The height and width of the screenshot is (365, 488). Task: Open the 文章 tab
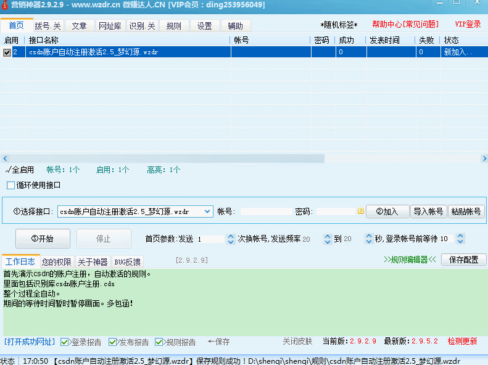click(x=79, y=26)
